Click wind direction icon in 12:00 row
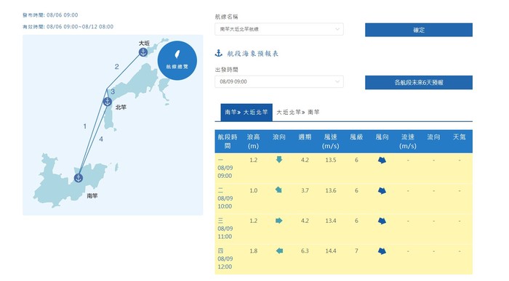The image size is (509, 281). [x=382, y=251]
